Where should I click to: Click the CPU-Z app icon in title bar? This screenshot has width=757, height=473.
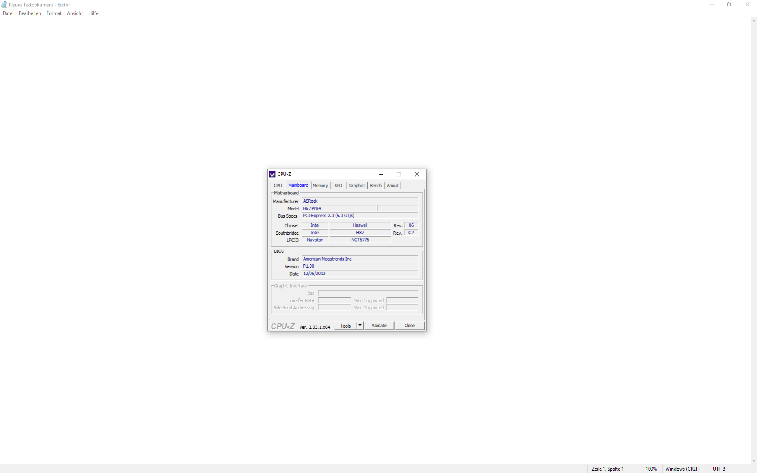coord(272,174)
